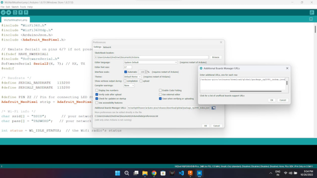This screenshot has height=178, width=317.
Task: Uncheck Verify code after upload
Action: [x=97, y=94]
